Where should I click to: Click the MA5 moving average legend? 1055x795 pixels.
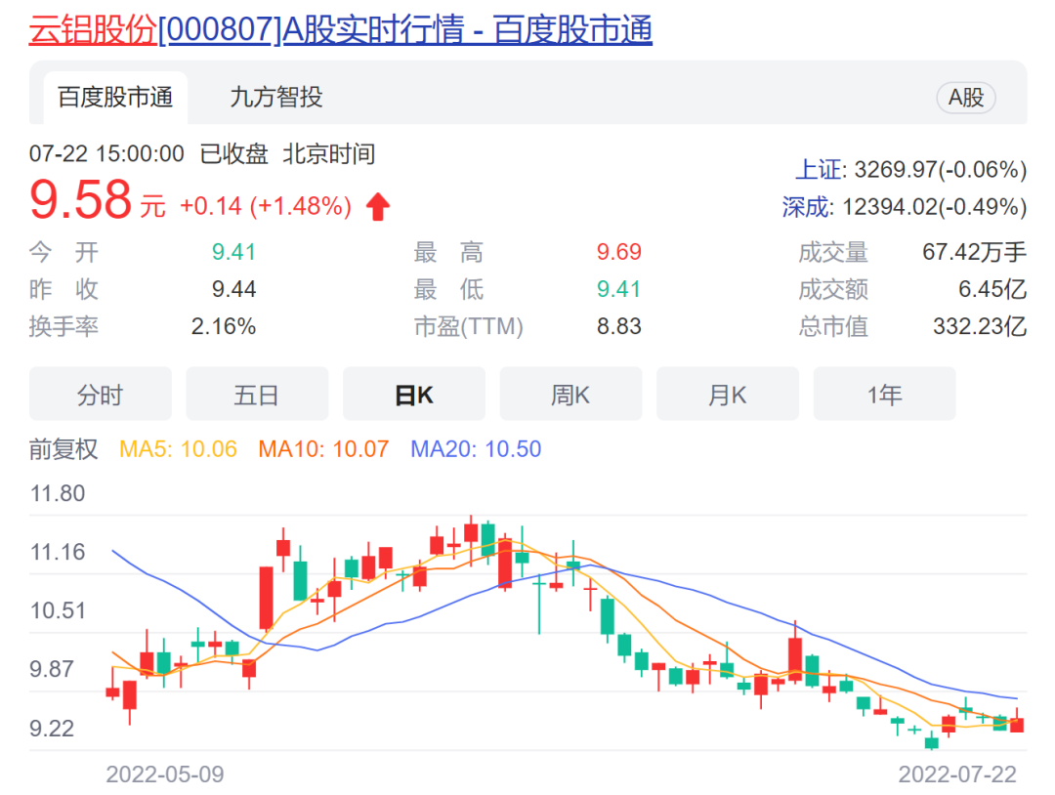[x=178, y=449]
